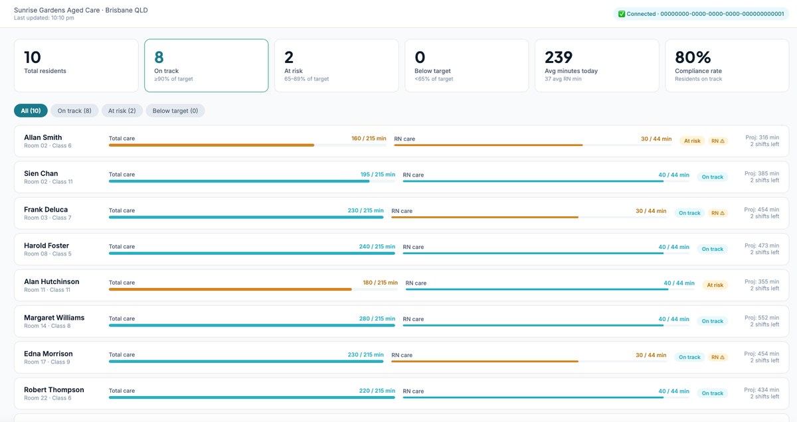
Task: Click the "Proj: 316 min" projection text
Action: (762, 137)
